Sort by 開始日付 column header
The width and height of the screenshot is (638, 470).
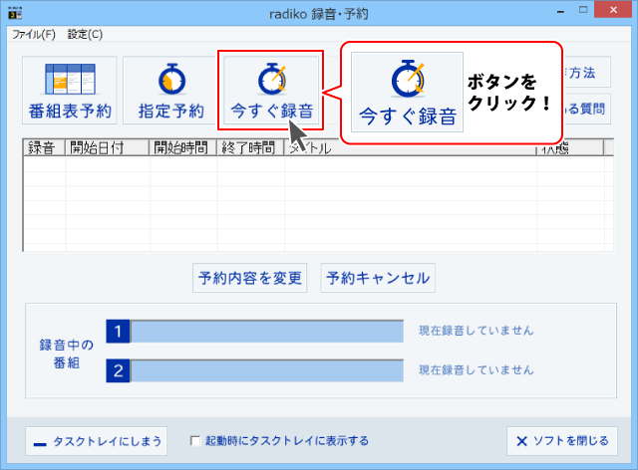tap(108, 147)
